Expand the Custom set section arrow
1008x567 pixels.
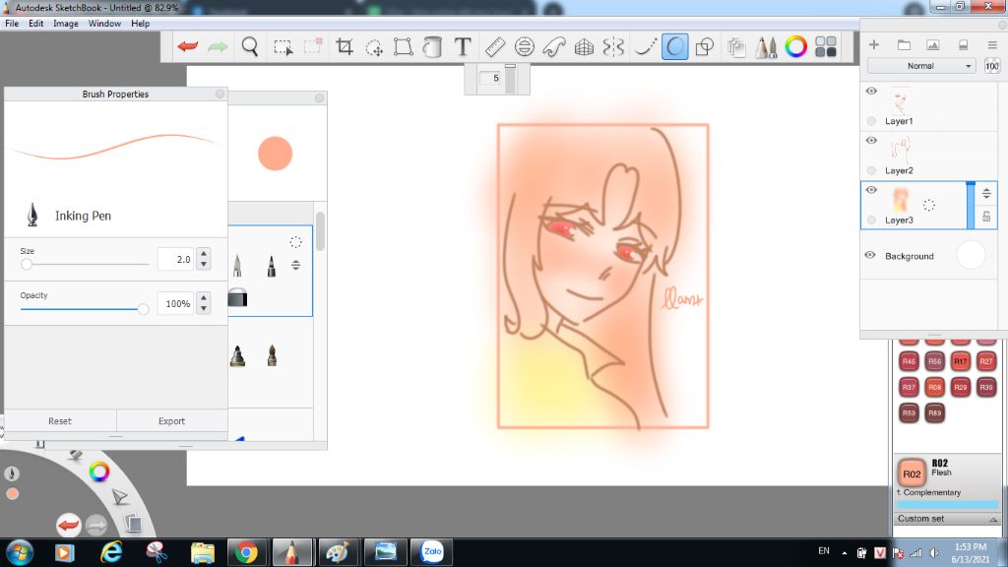(x=993, y=519)
